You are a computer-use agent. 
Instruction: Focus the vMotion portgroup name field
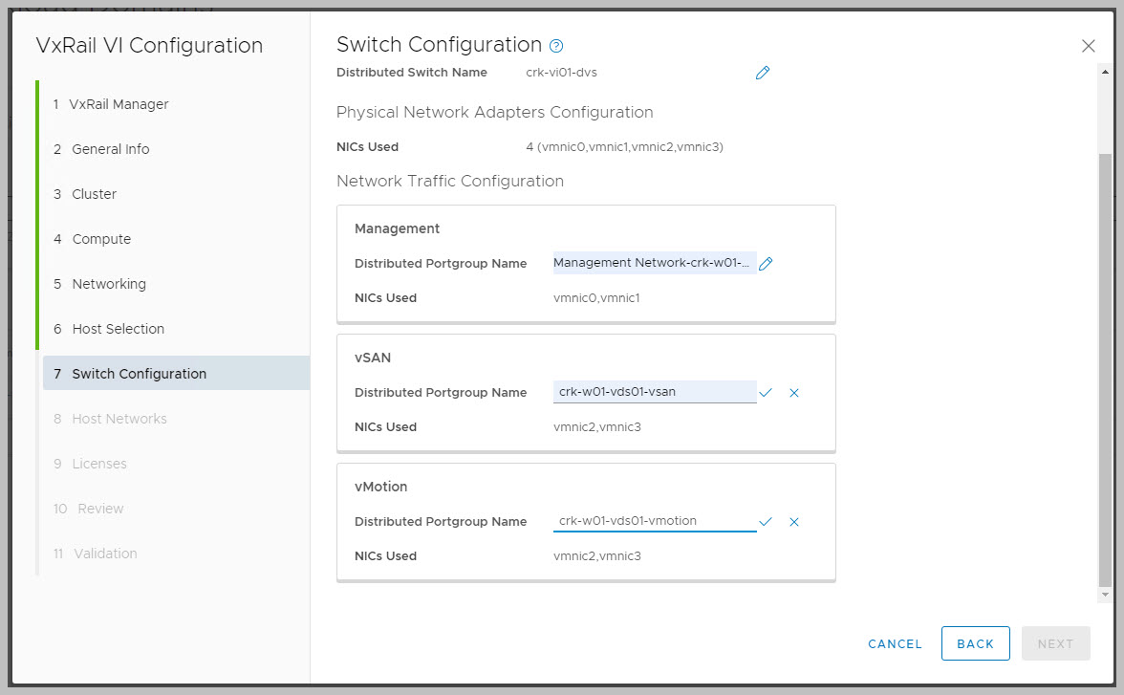click(x=654, y=521)
